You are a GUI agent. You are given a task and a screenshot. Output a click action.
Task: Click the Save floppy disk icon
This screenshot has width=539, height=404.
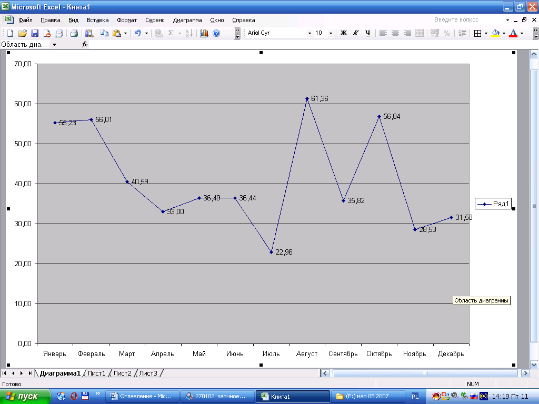point(34,33)
